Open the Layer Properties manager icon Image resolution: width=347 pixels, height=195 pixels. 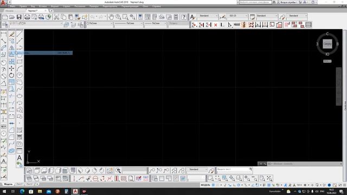tap(5, 25)
